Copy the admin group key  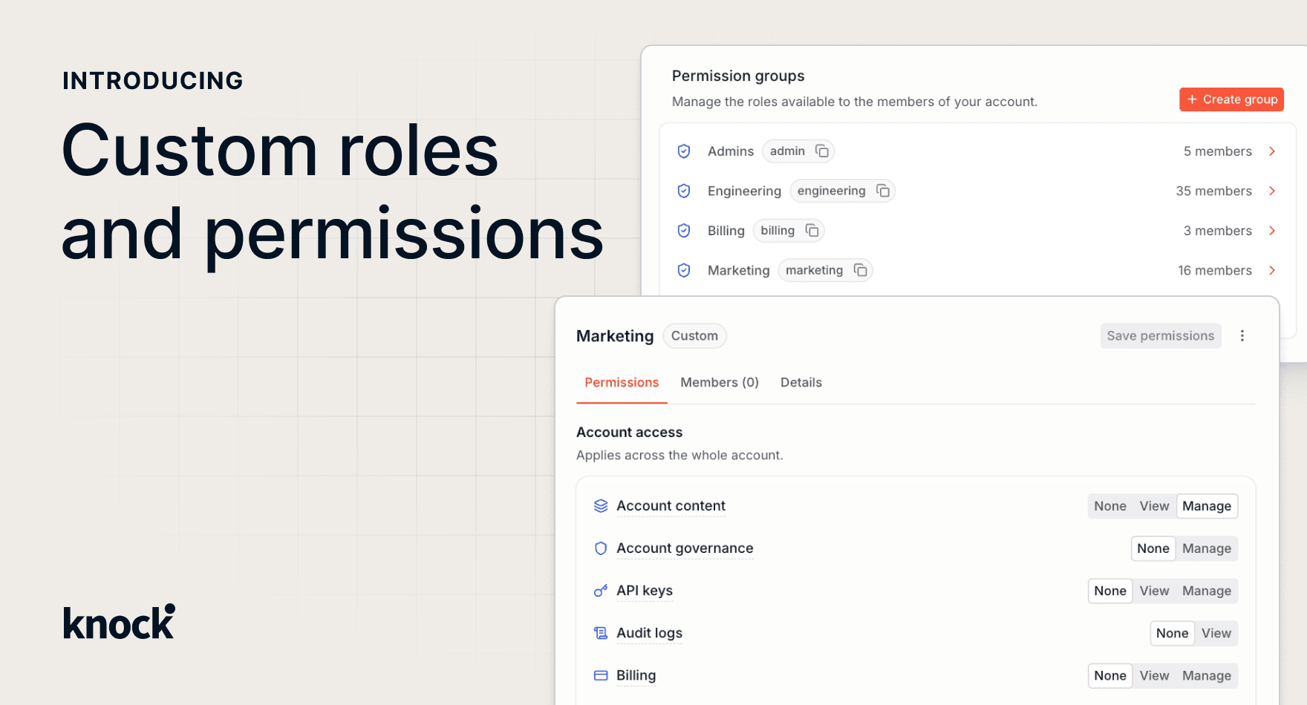pyautogui.click(x=822, y=151)
